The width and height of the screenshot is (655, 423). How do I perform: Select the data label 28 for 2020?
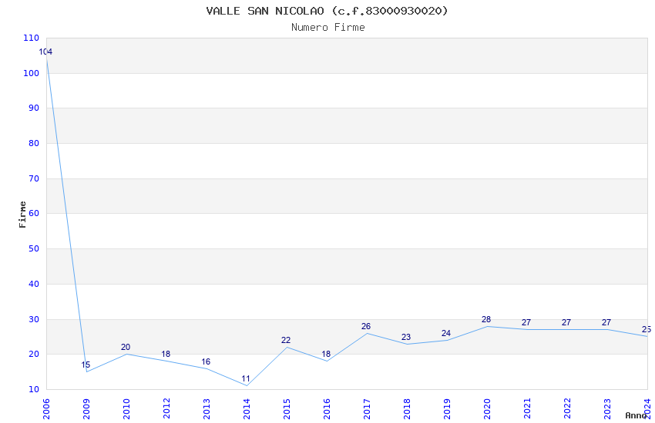click(486, 320)
